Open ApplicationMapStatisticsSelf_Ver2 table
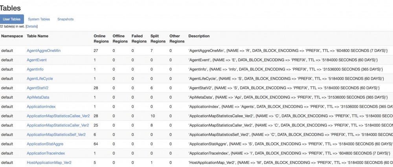 coord(56,135)
